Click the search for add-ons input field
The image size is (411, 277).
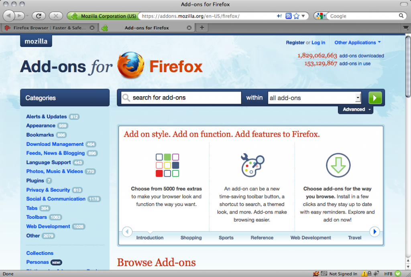(x=181, y=98)
